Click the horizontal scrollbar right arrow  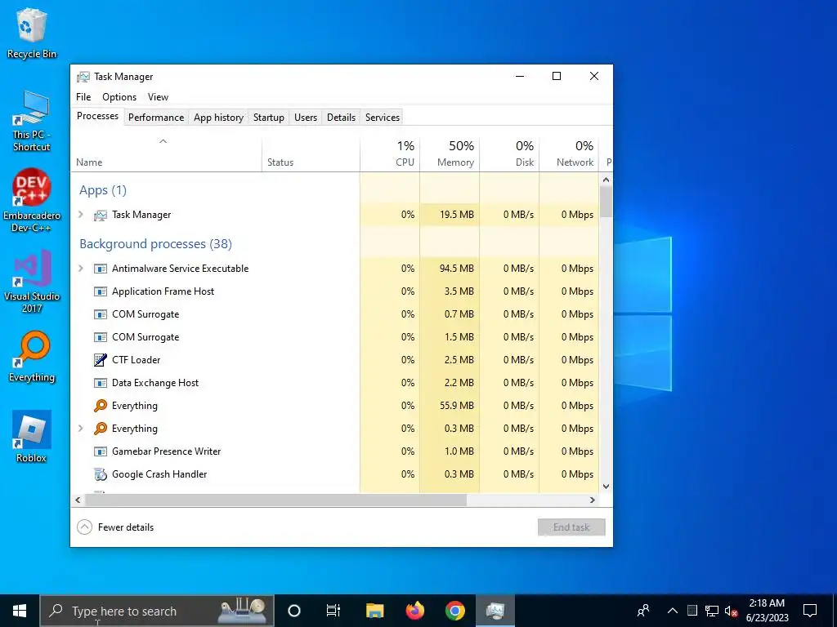(x=592, y=500)
